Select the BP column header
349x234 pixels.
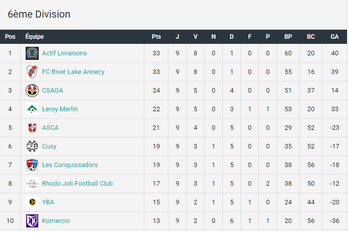coord(288,37)
